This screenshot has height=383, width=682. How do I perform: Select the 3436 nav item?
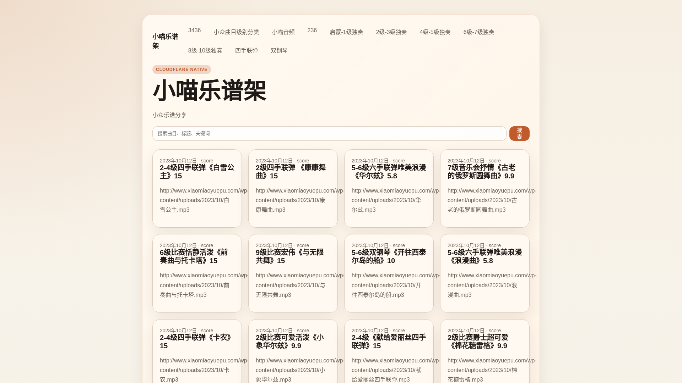coord(194,30)
